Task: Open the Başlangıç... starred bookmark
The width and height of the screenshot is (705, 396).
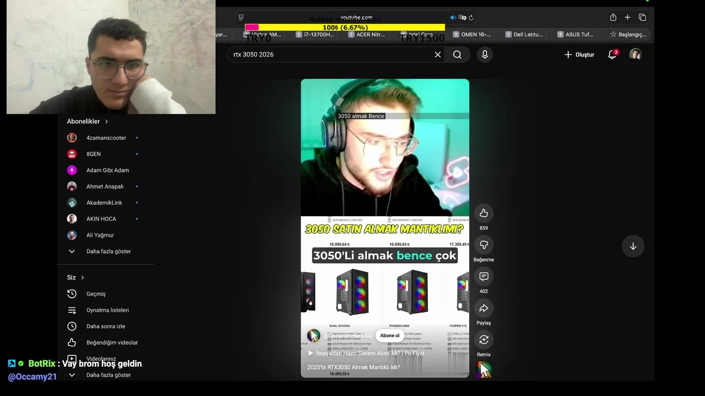Action: point(628,34)
